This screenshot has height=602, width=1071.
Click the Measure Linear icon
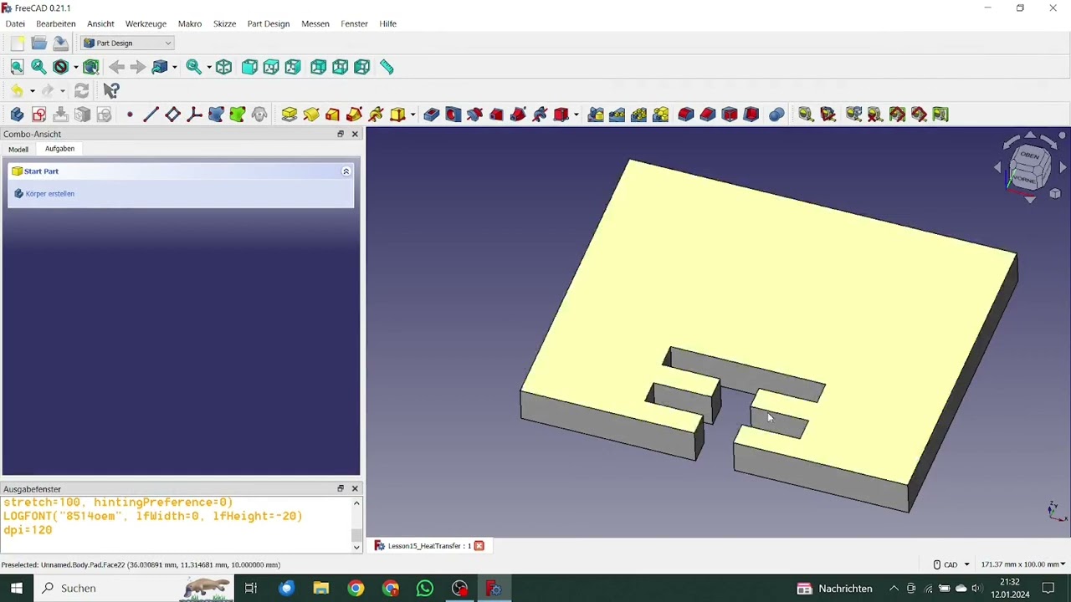806,115
